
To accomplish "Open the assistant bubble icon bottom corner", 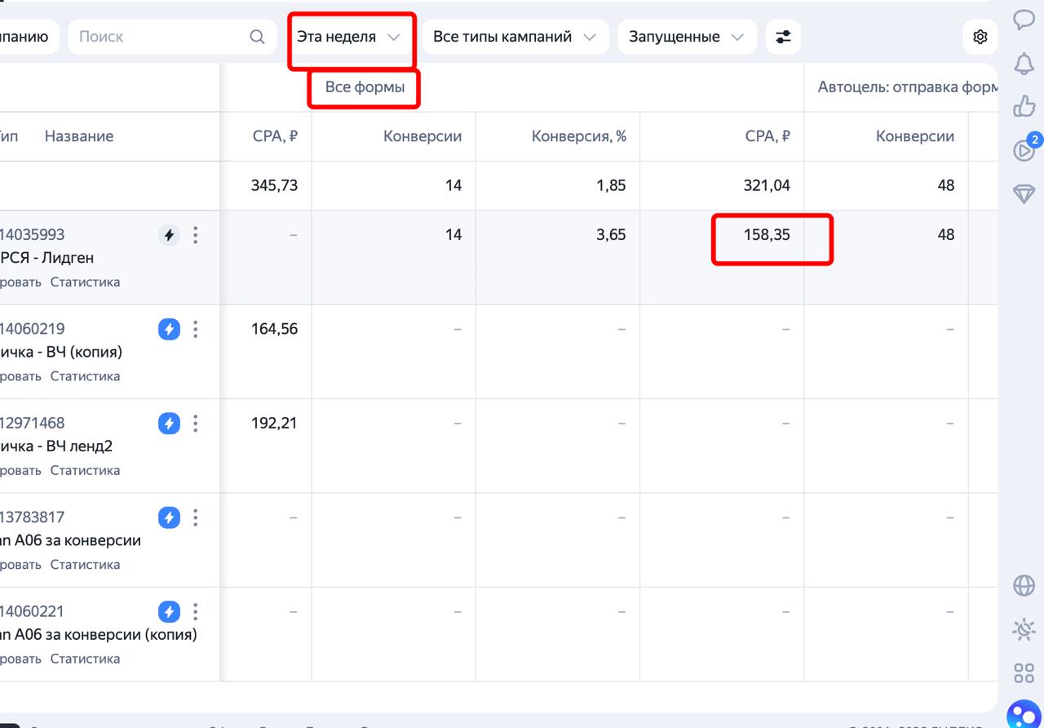I will (1024, 715).
